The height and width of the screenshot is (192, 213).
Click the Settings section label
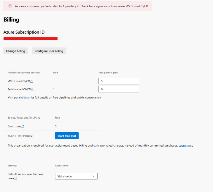12,166
